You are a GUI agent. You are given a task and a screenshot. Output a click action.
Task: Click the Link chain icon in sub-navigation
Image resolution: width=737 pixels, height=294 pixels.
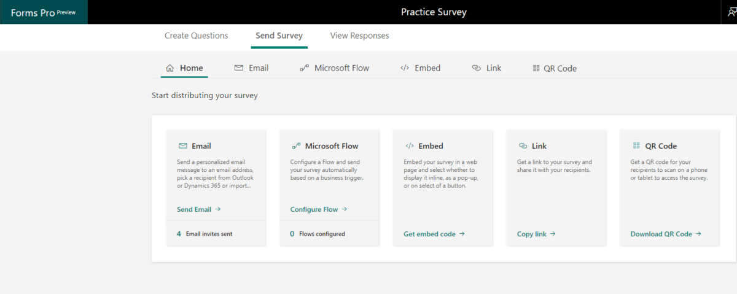click(476, 68)
